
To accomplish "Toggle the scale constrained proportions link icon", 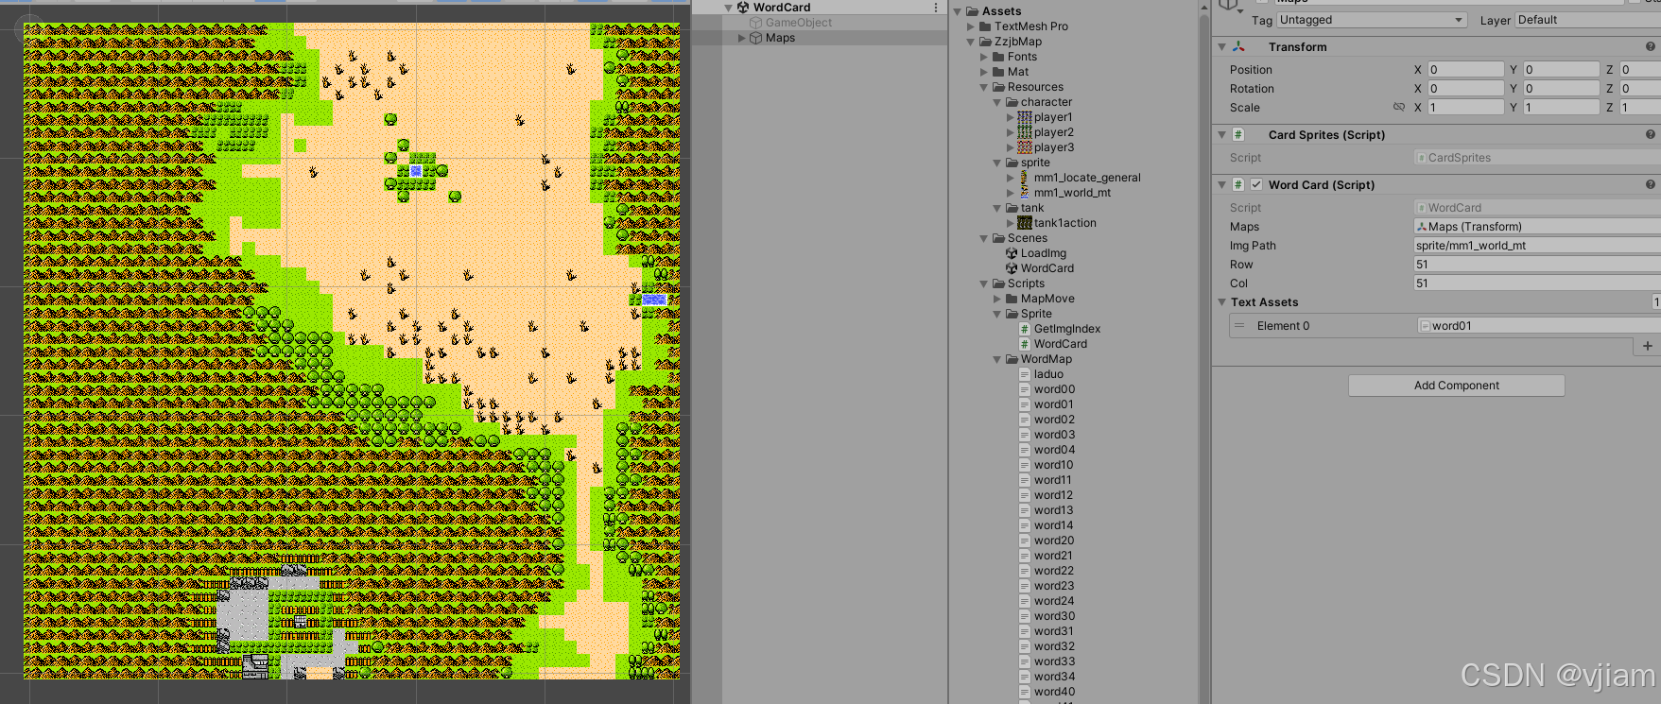I will (1399, 107).
